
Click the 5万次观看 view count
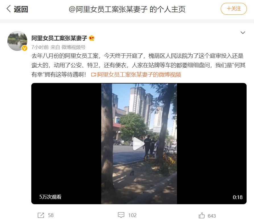pos(50,197)
